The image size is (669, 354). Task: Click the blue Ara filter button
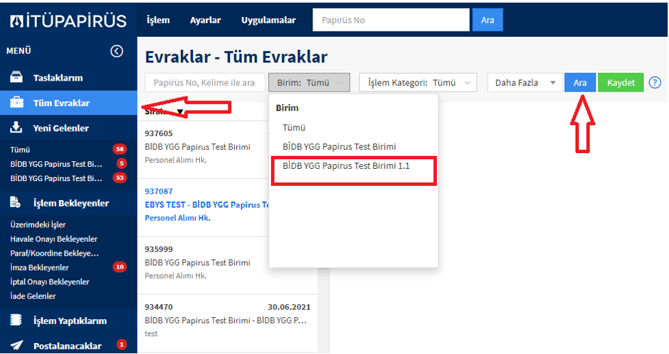coord(580,83)
